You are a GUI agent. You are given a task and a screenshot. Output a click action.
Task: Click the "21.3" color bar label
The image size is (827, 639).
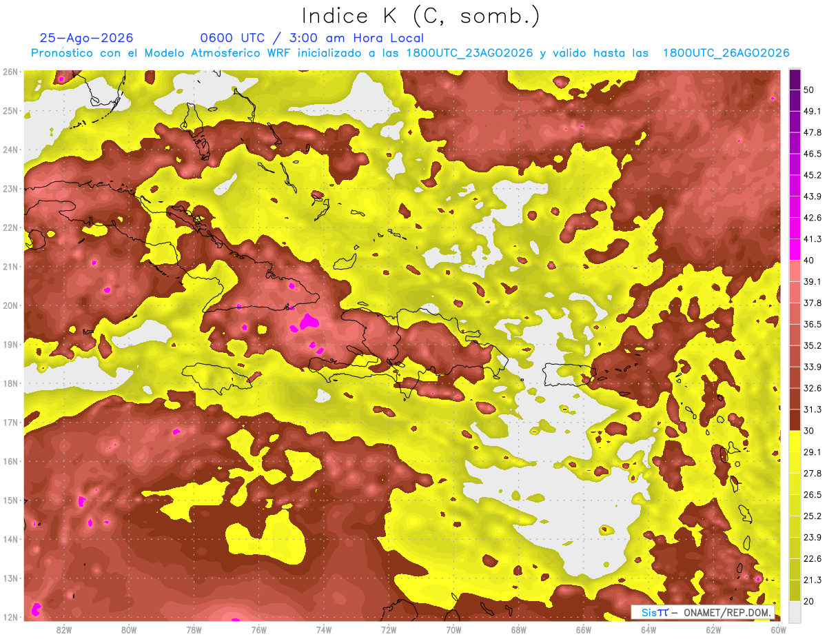[813, 580]
